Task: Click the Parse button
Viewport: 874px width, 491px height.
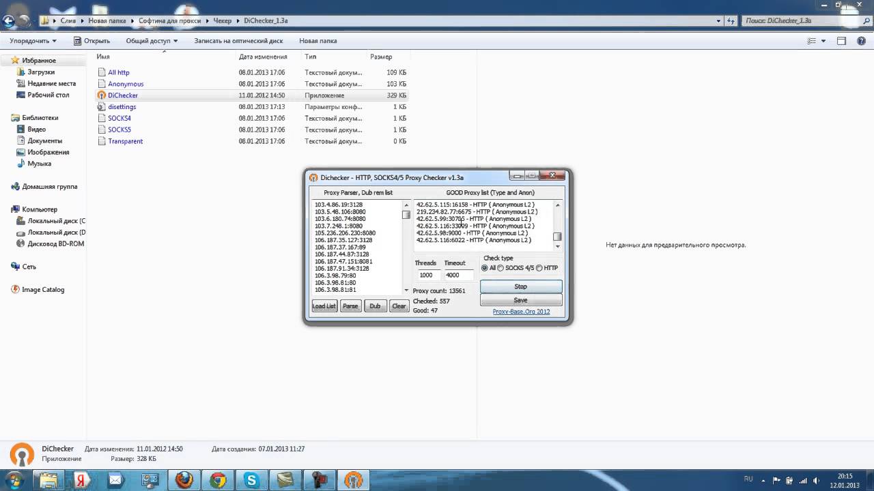Action: [x=350, y=306]
